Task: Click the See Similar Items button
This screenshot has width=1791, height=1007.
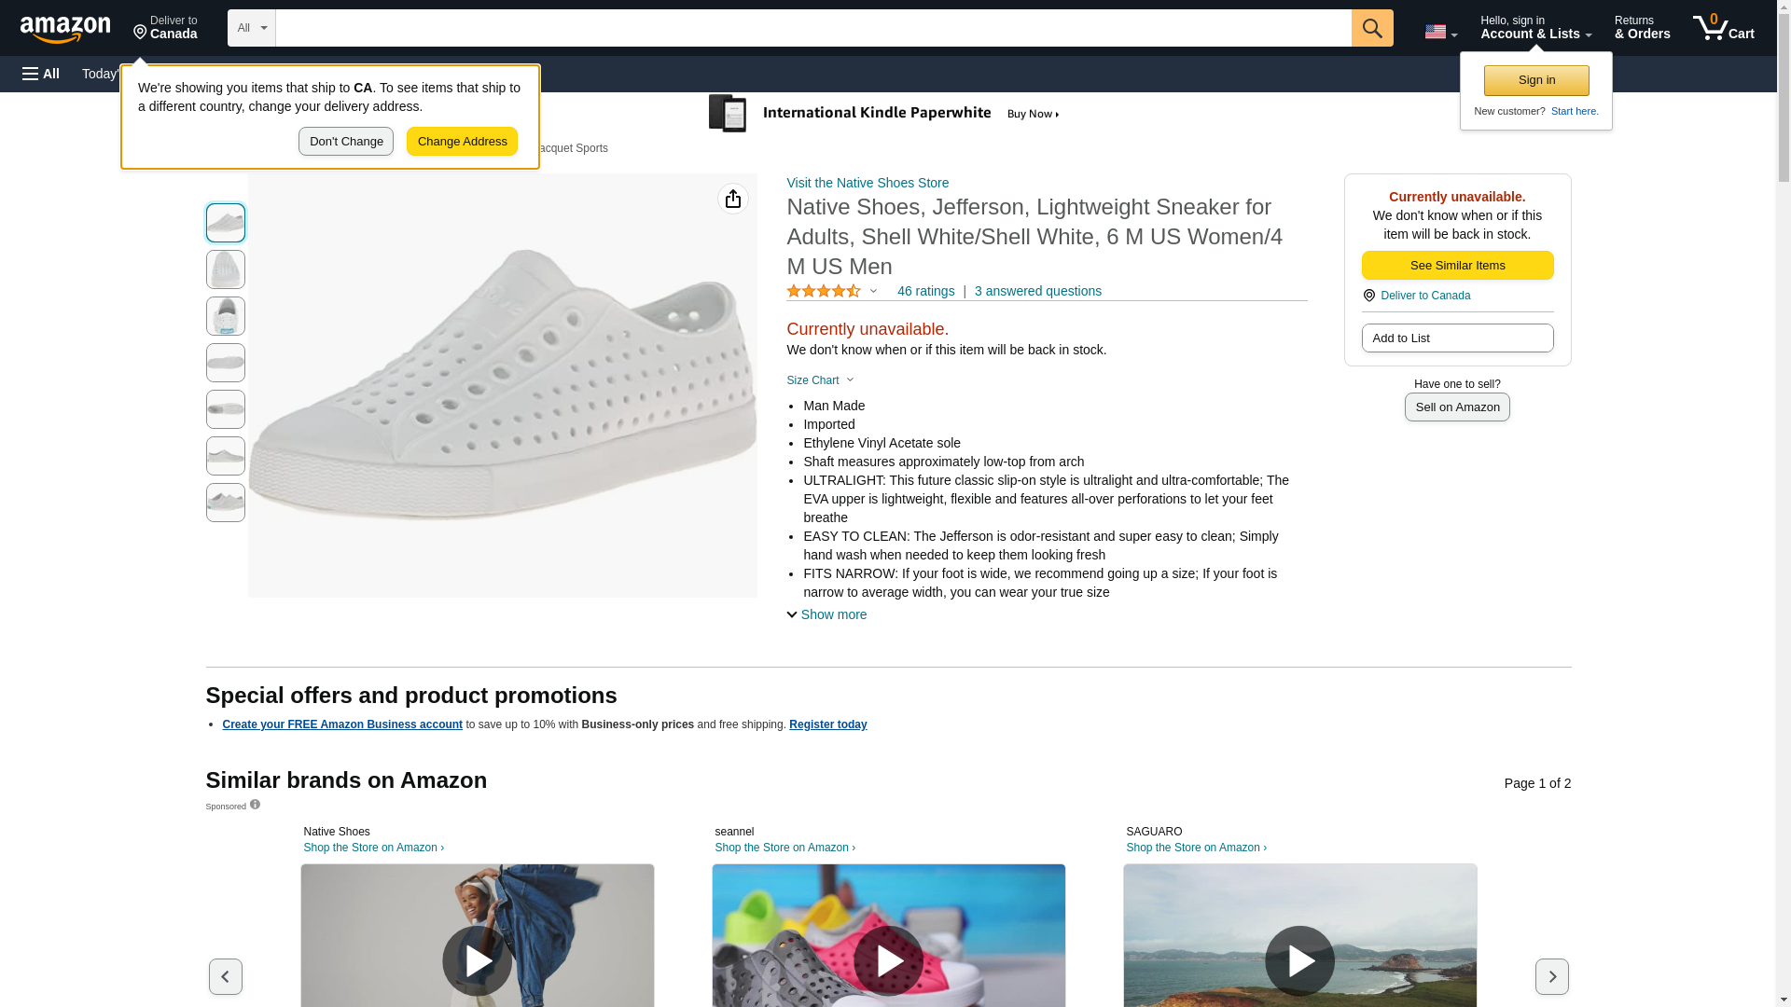Action: [1457, 266]
